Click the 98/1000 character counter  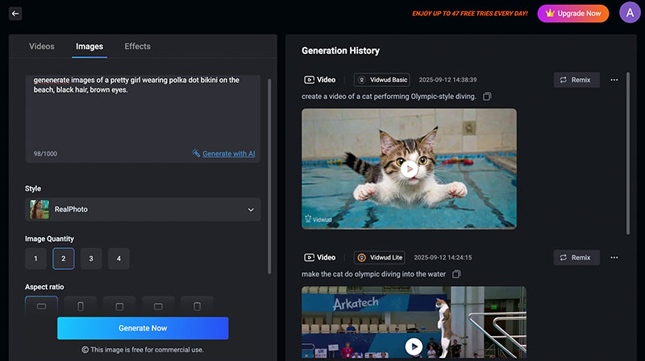point(45,154)
